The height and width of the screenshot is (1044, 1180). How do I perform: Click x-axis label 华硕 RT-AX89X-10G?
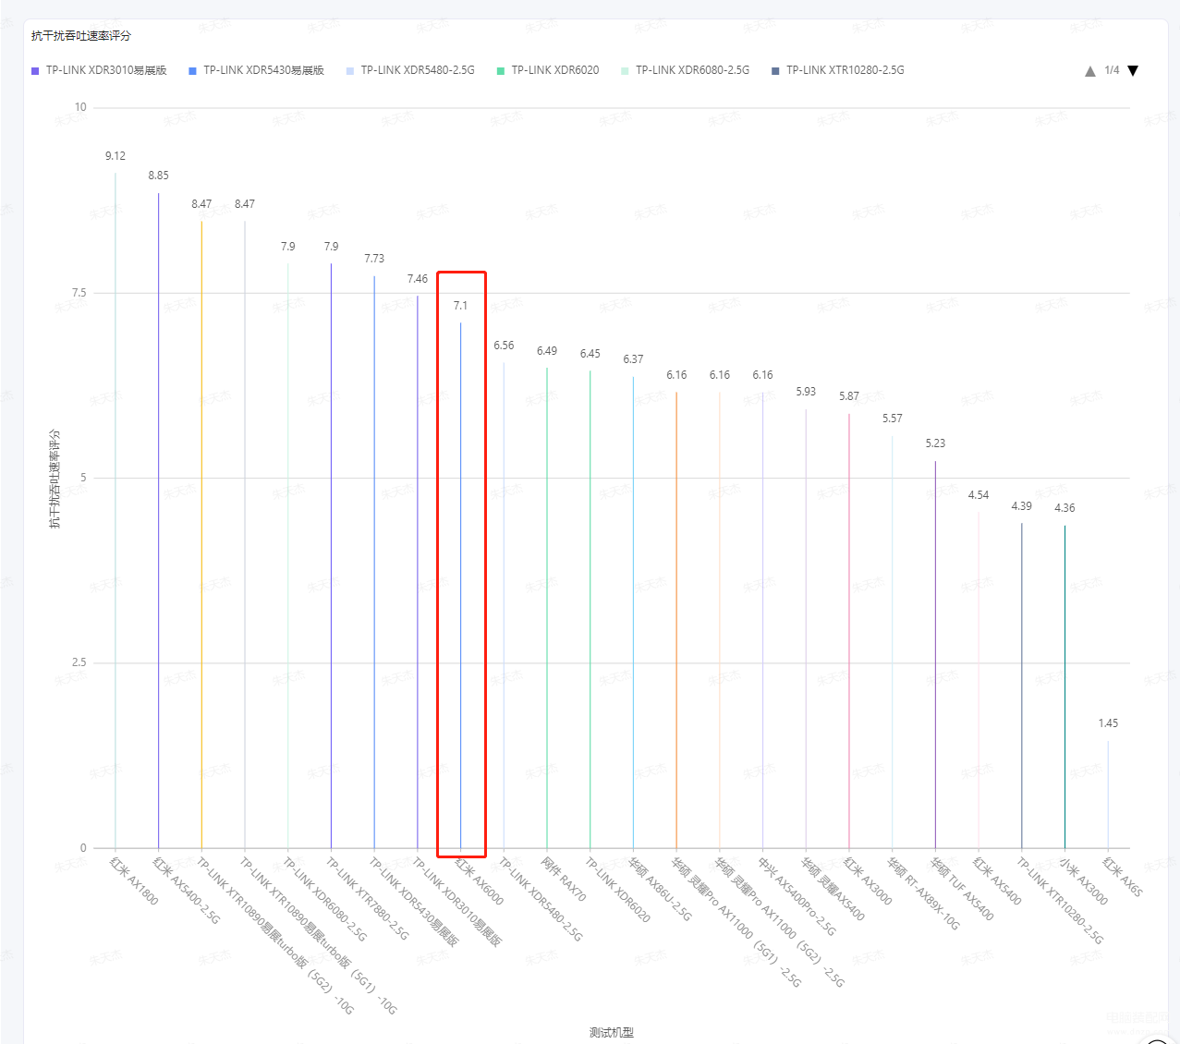tap(923, 892)
